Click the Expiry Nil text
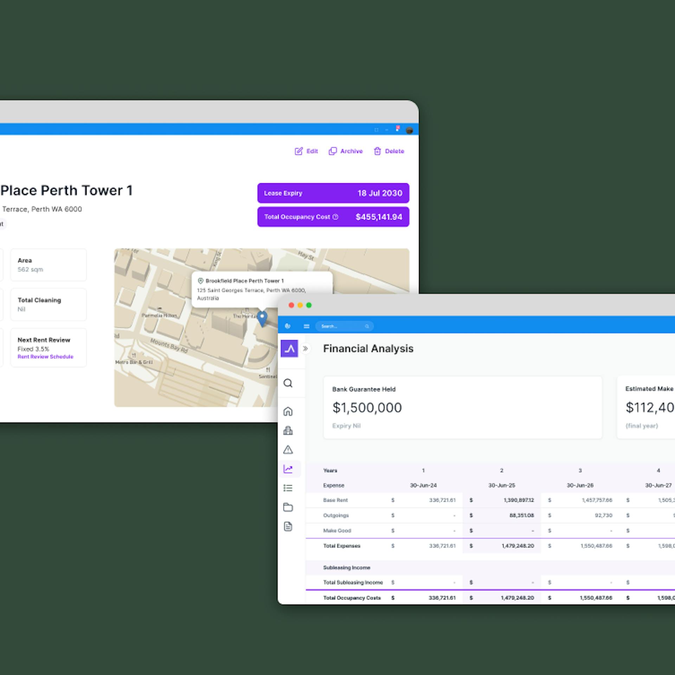Image resolution: width=675 pixels, height=675 pixels. [346, 426]
